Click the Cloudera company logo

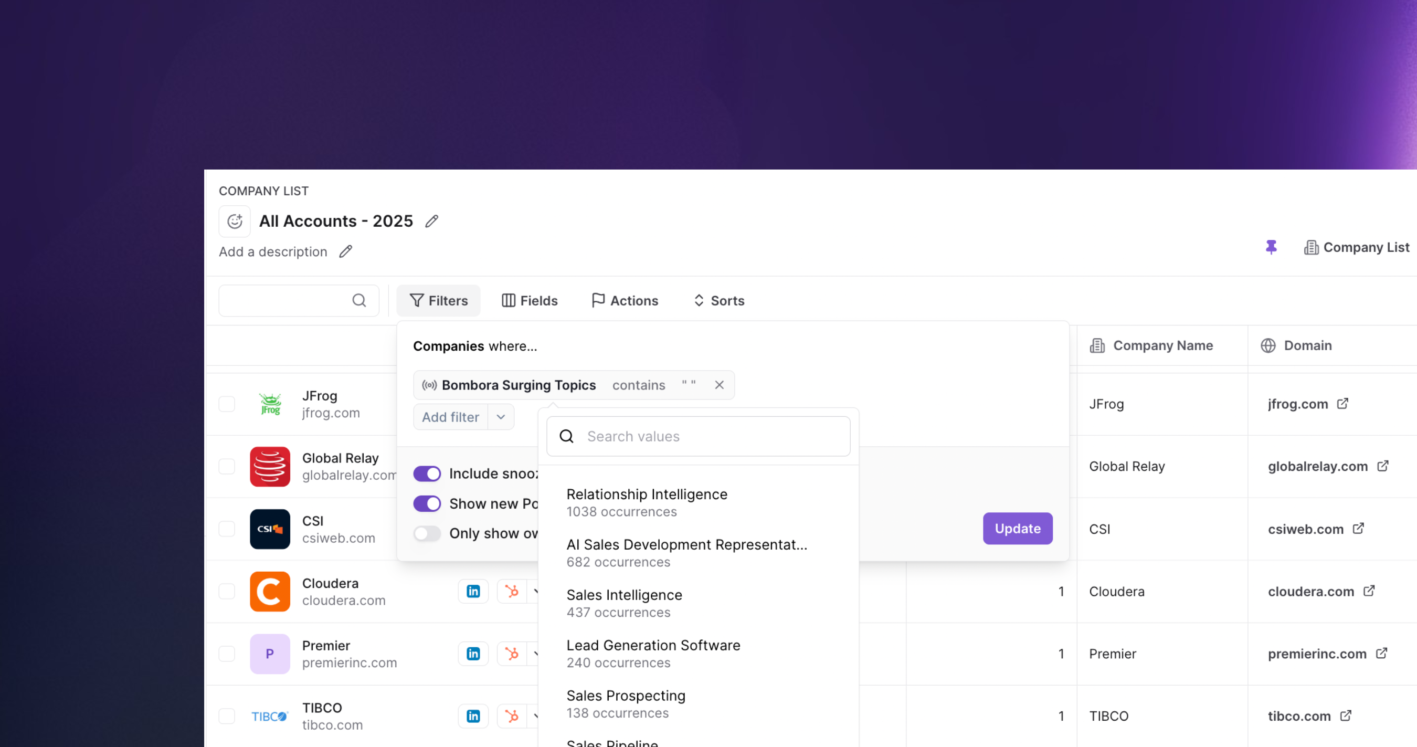[x=270, y=591]
